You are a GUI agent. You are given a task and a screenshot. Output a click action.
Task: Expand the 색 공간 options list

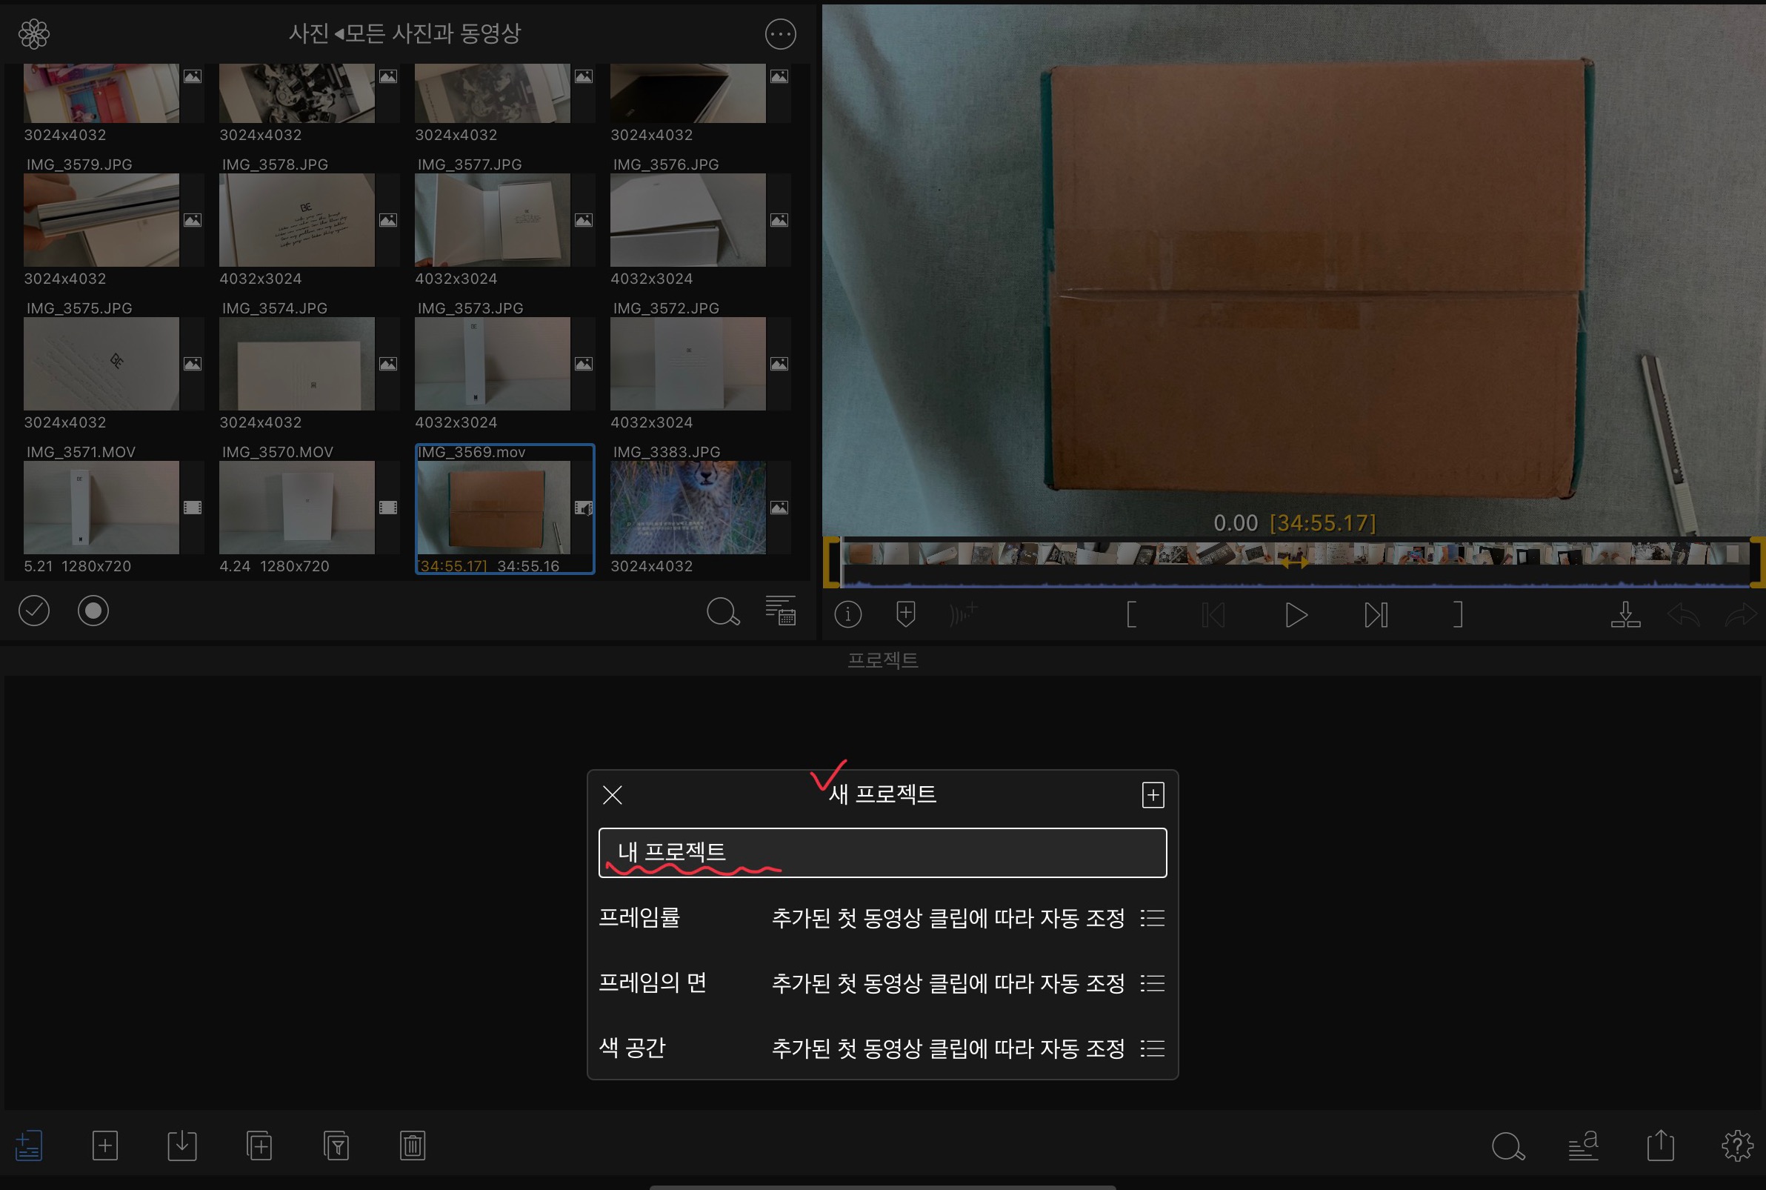pyautogui.click(x=1153, y=1048)
